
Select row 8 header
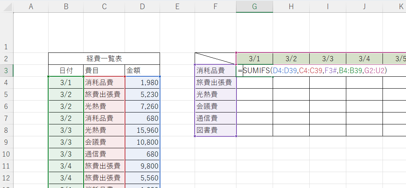6,130
